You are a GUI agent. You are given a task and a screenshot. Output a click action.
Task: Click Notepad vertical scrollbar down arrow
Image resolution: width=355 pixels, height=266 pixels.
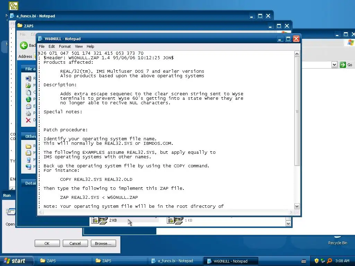click(x=297, y=206)
